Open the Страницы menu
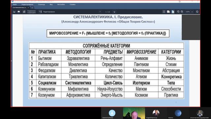 coord(42,4)
